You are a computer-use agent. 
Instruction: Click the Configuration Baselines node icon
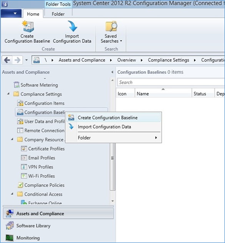pos(20,112)
